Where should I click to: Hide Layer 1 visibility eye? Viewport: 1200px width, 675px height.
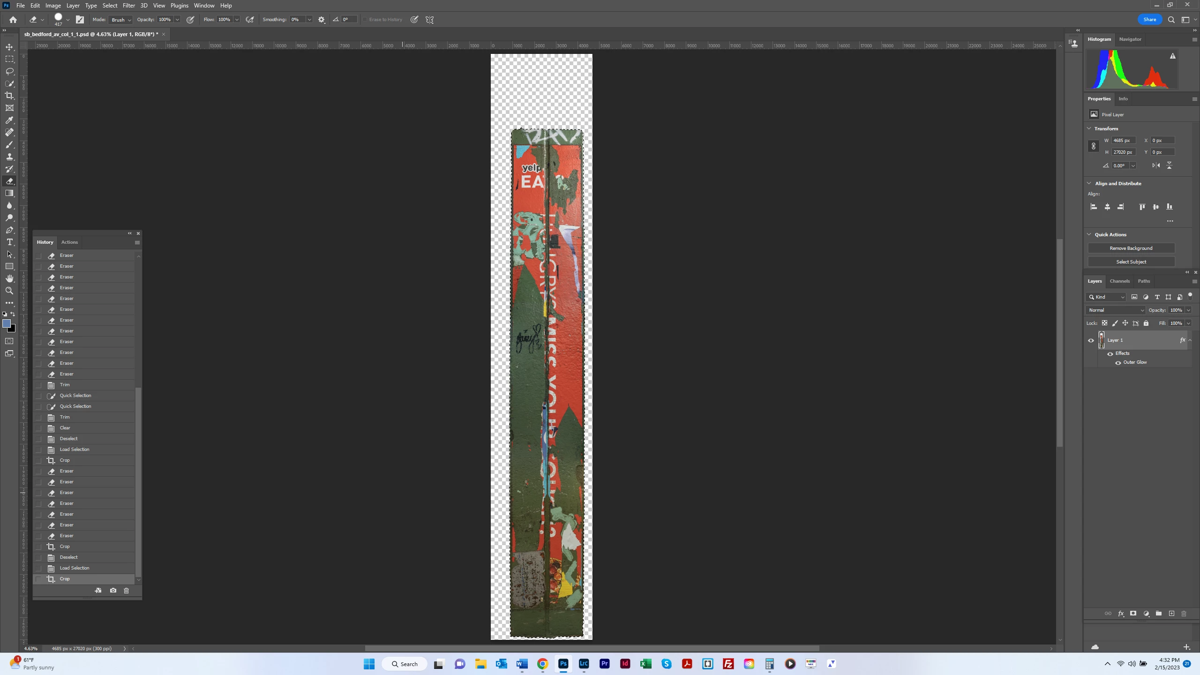click(1091, 340)
